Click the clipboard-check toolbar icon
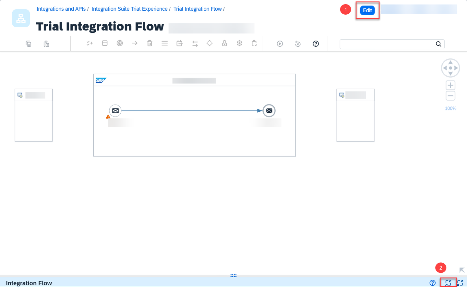Image resolution: width=467 pixels, height=287 pixels. pyautogui.click(x=254, y=43)
